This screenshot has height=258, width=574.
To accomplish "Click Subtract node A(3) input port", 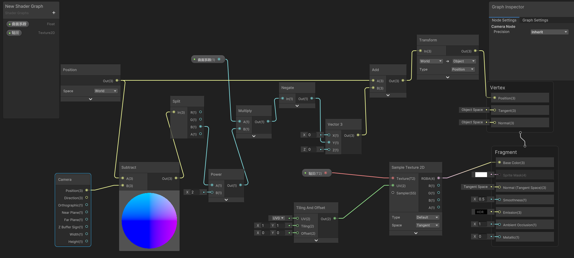I will tap(123, 178).
